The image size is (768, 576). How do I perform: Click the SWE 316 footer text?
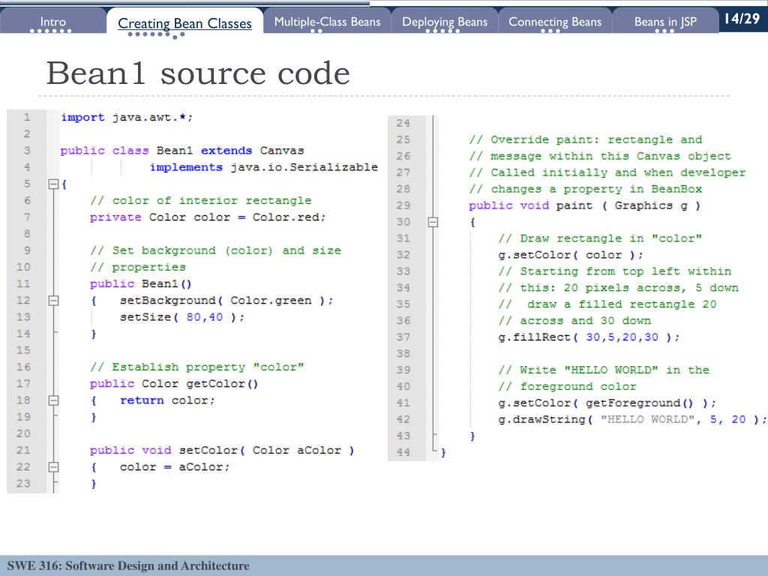click(128, 566)
